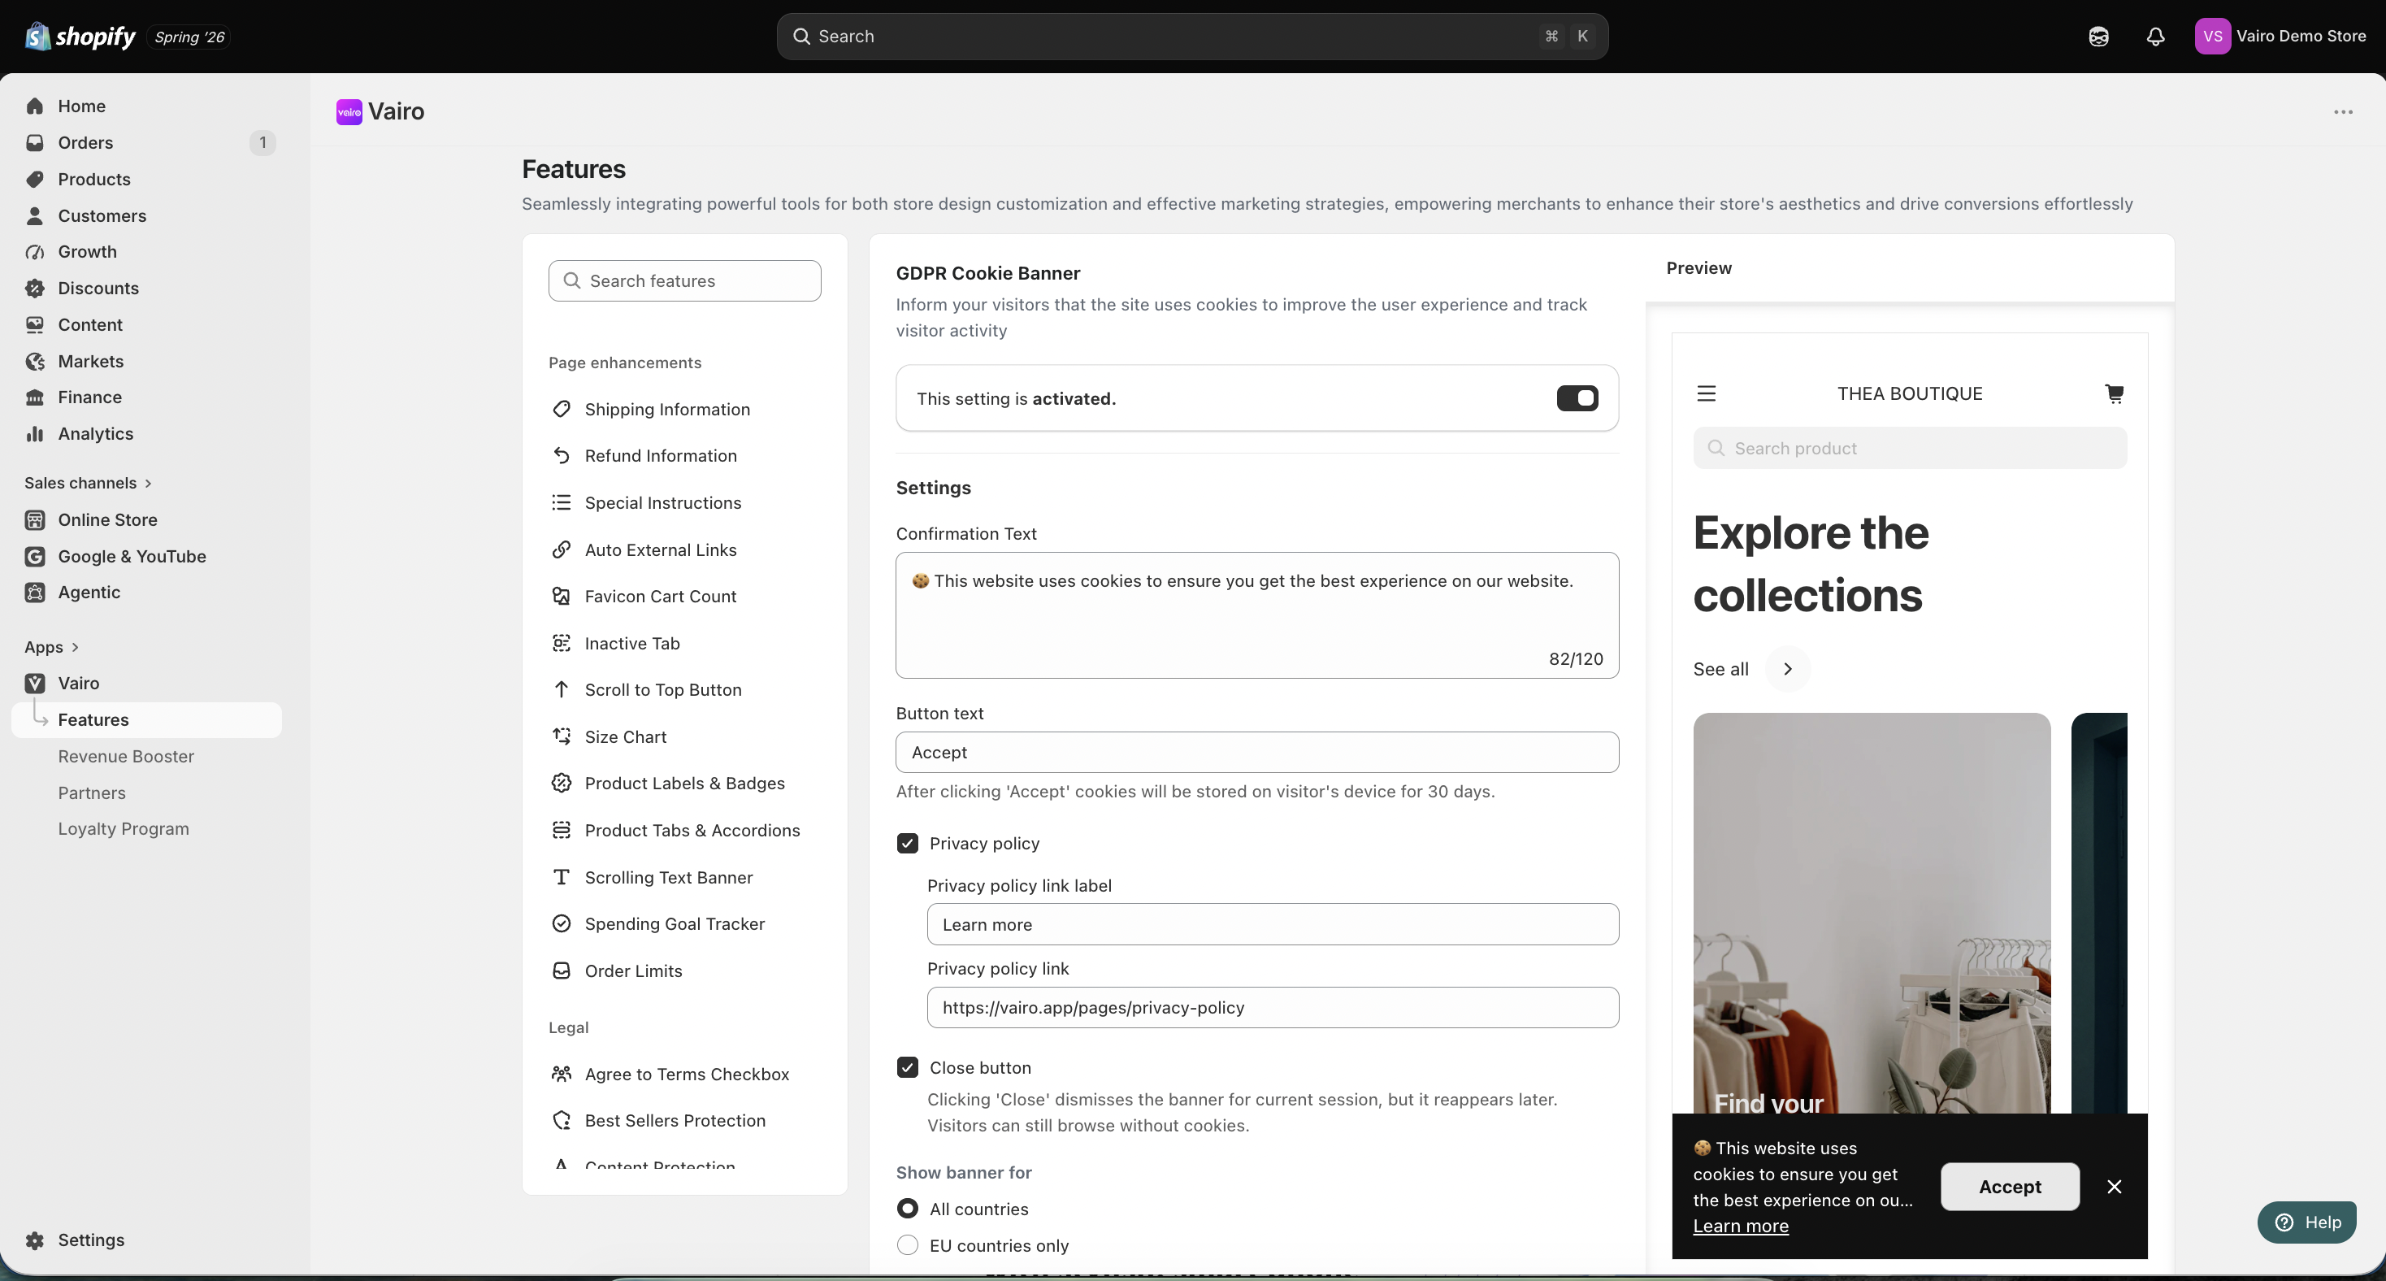Image resolution: width=2386 pixels, height=1281 pixels.
Task: Open the hamburger menu in preview
Action: pyautogui.click(x=1706, y=393)
